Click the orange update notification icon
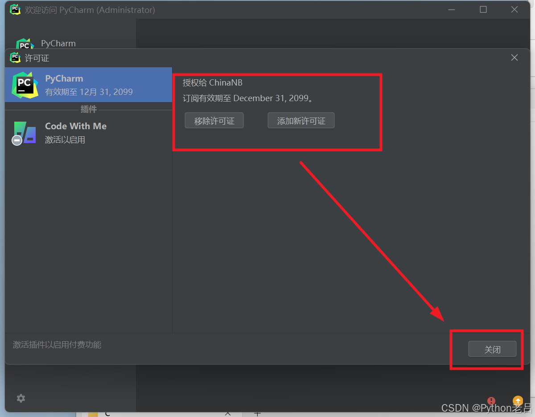The width and height of the screenshot is (535, 417). [x=518, y=401]
